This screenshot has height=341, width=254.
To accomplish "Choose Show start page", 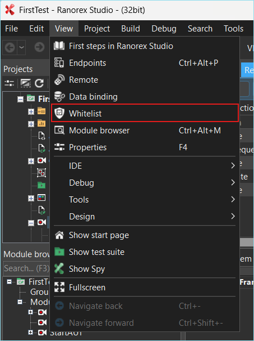I will pos(145,235).
